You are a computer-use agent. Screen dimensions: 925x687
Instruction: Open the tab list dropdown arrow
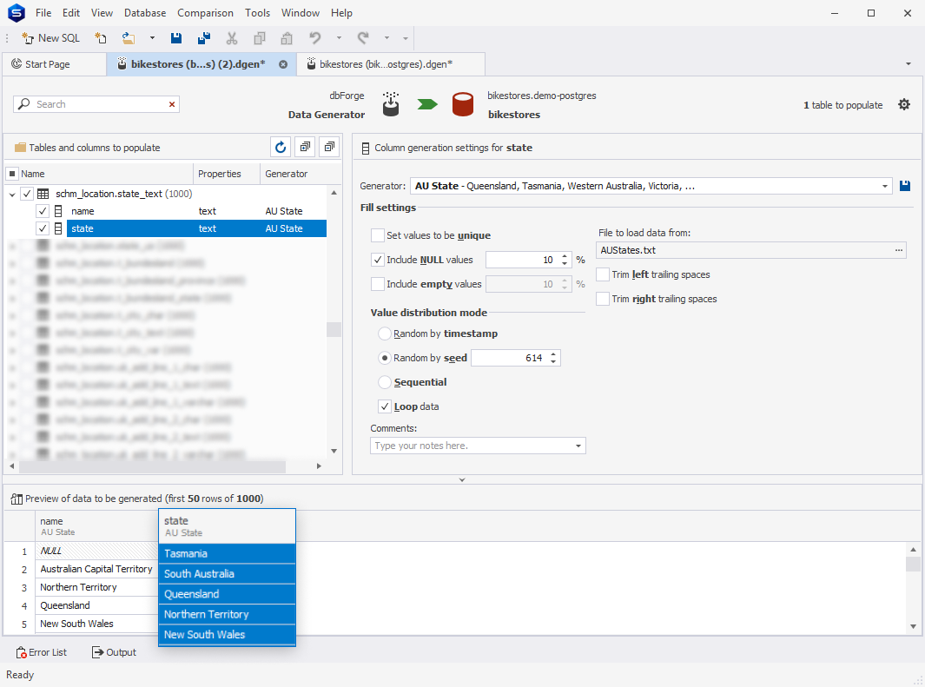point(908,63)
